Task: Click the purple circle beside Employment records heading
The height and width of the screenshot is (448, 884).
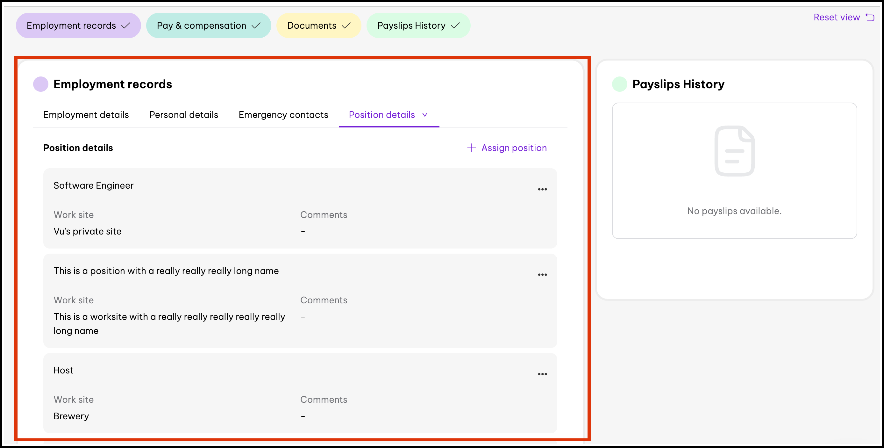Action: coord(40,84)
